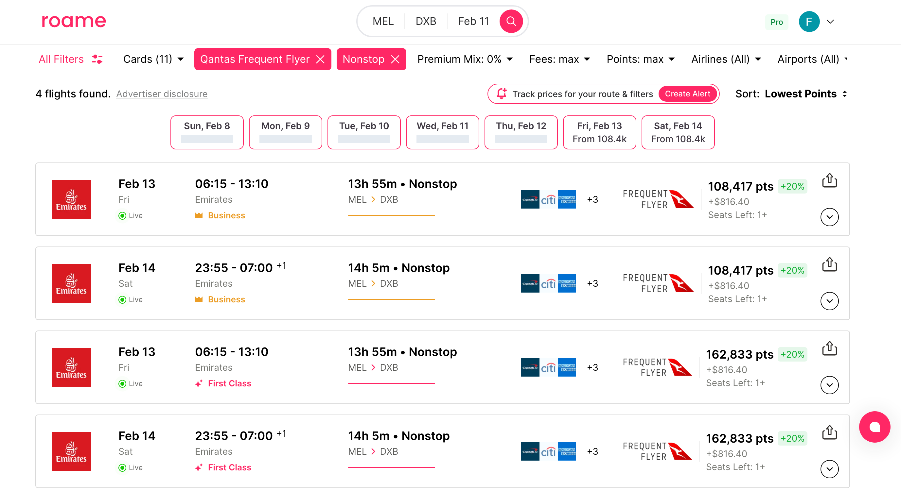Viewport: 901px width, 491px height.
Task: Click the pink search magnifier button
Action: coord(511,21)
